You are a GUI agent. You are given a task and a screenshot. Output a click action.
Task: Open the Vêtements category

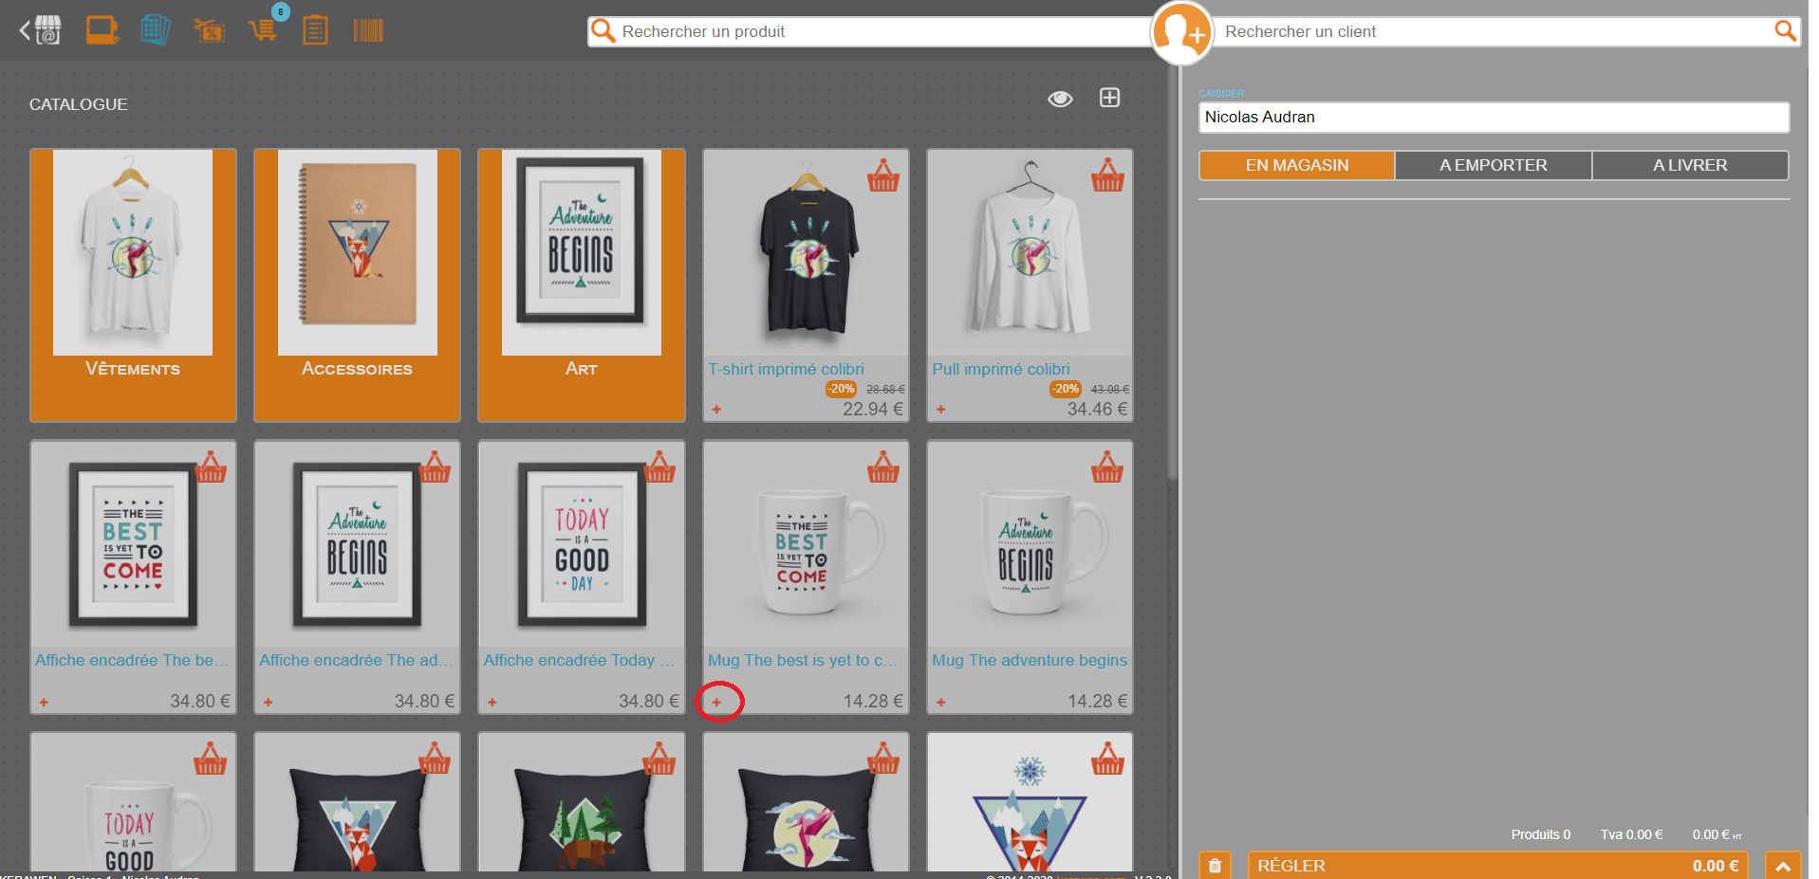click(x=133, y=284)
